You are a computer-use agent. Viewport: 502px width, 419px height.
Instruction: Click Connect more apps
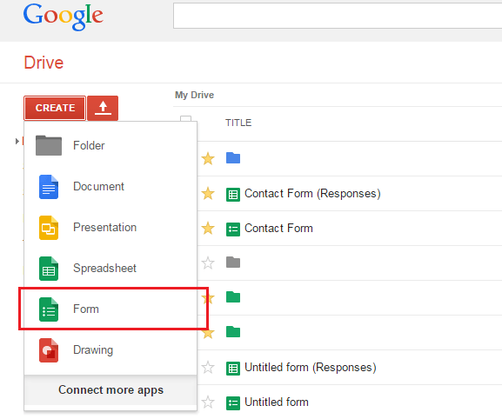110,390
